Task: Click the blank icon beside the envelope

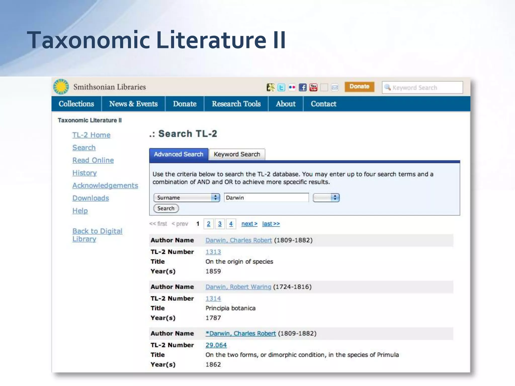Action: (x=324, y=87)
